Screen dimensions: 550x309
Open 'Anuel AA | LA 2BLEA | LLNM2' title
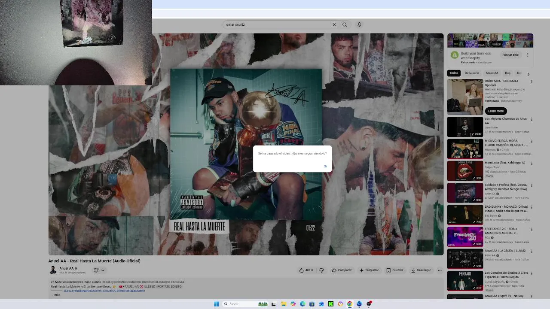(x=505, y=251)
